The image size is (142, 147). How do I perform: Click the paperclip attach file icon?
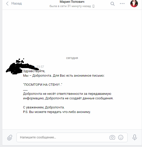click(x=10, y=137)
